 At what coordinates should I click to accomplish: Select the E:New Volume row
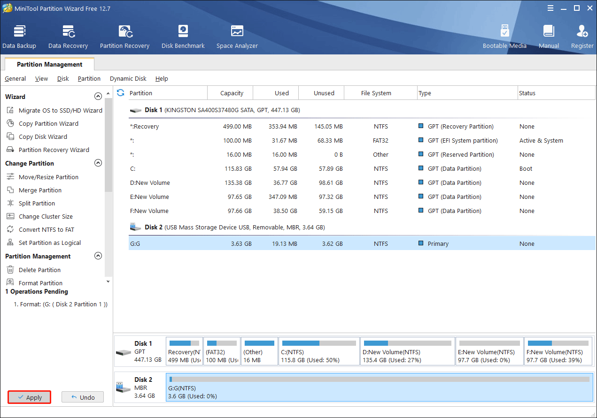pyautogui.click(x=362, y=197)
